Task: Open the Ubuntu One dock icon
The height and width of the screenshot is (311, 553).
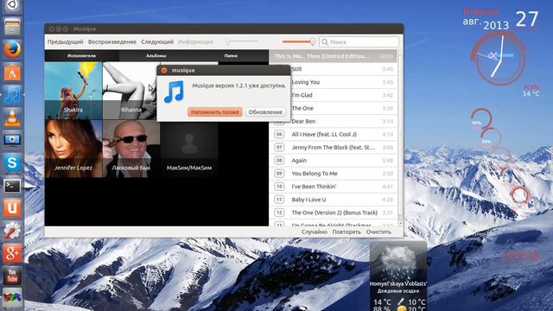Action: [x=12, y=208]
